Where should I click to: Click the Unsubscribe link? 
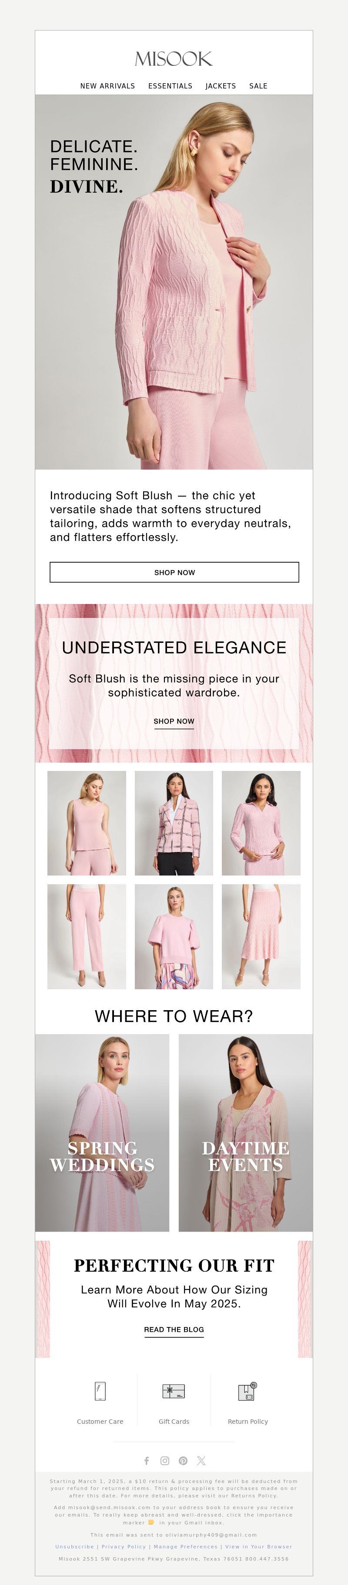[74, 1546]
